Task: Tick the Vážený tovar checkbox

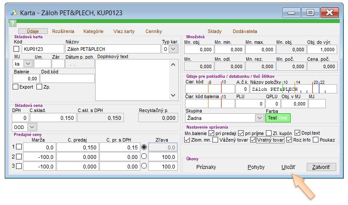Action: tap(215, 140)
